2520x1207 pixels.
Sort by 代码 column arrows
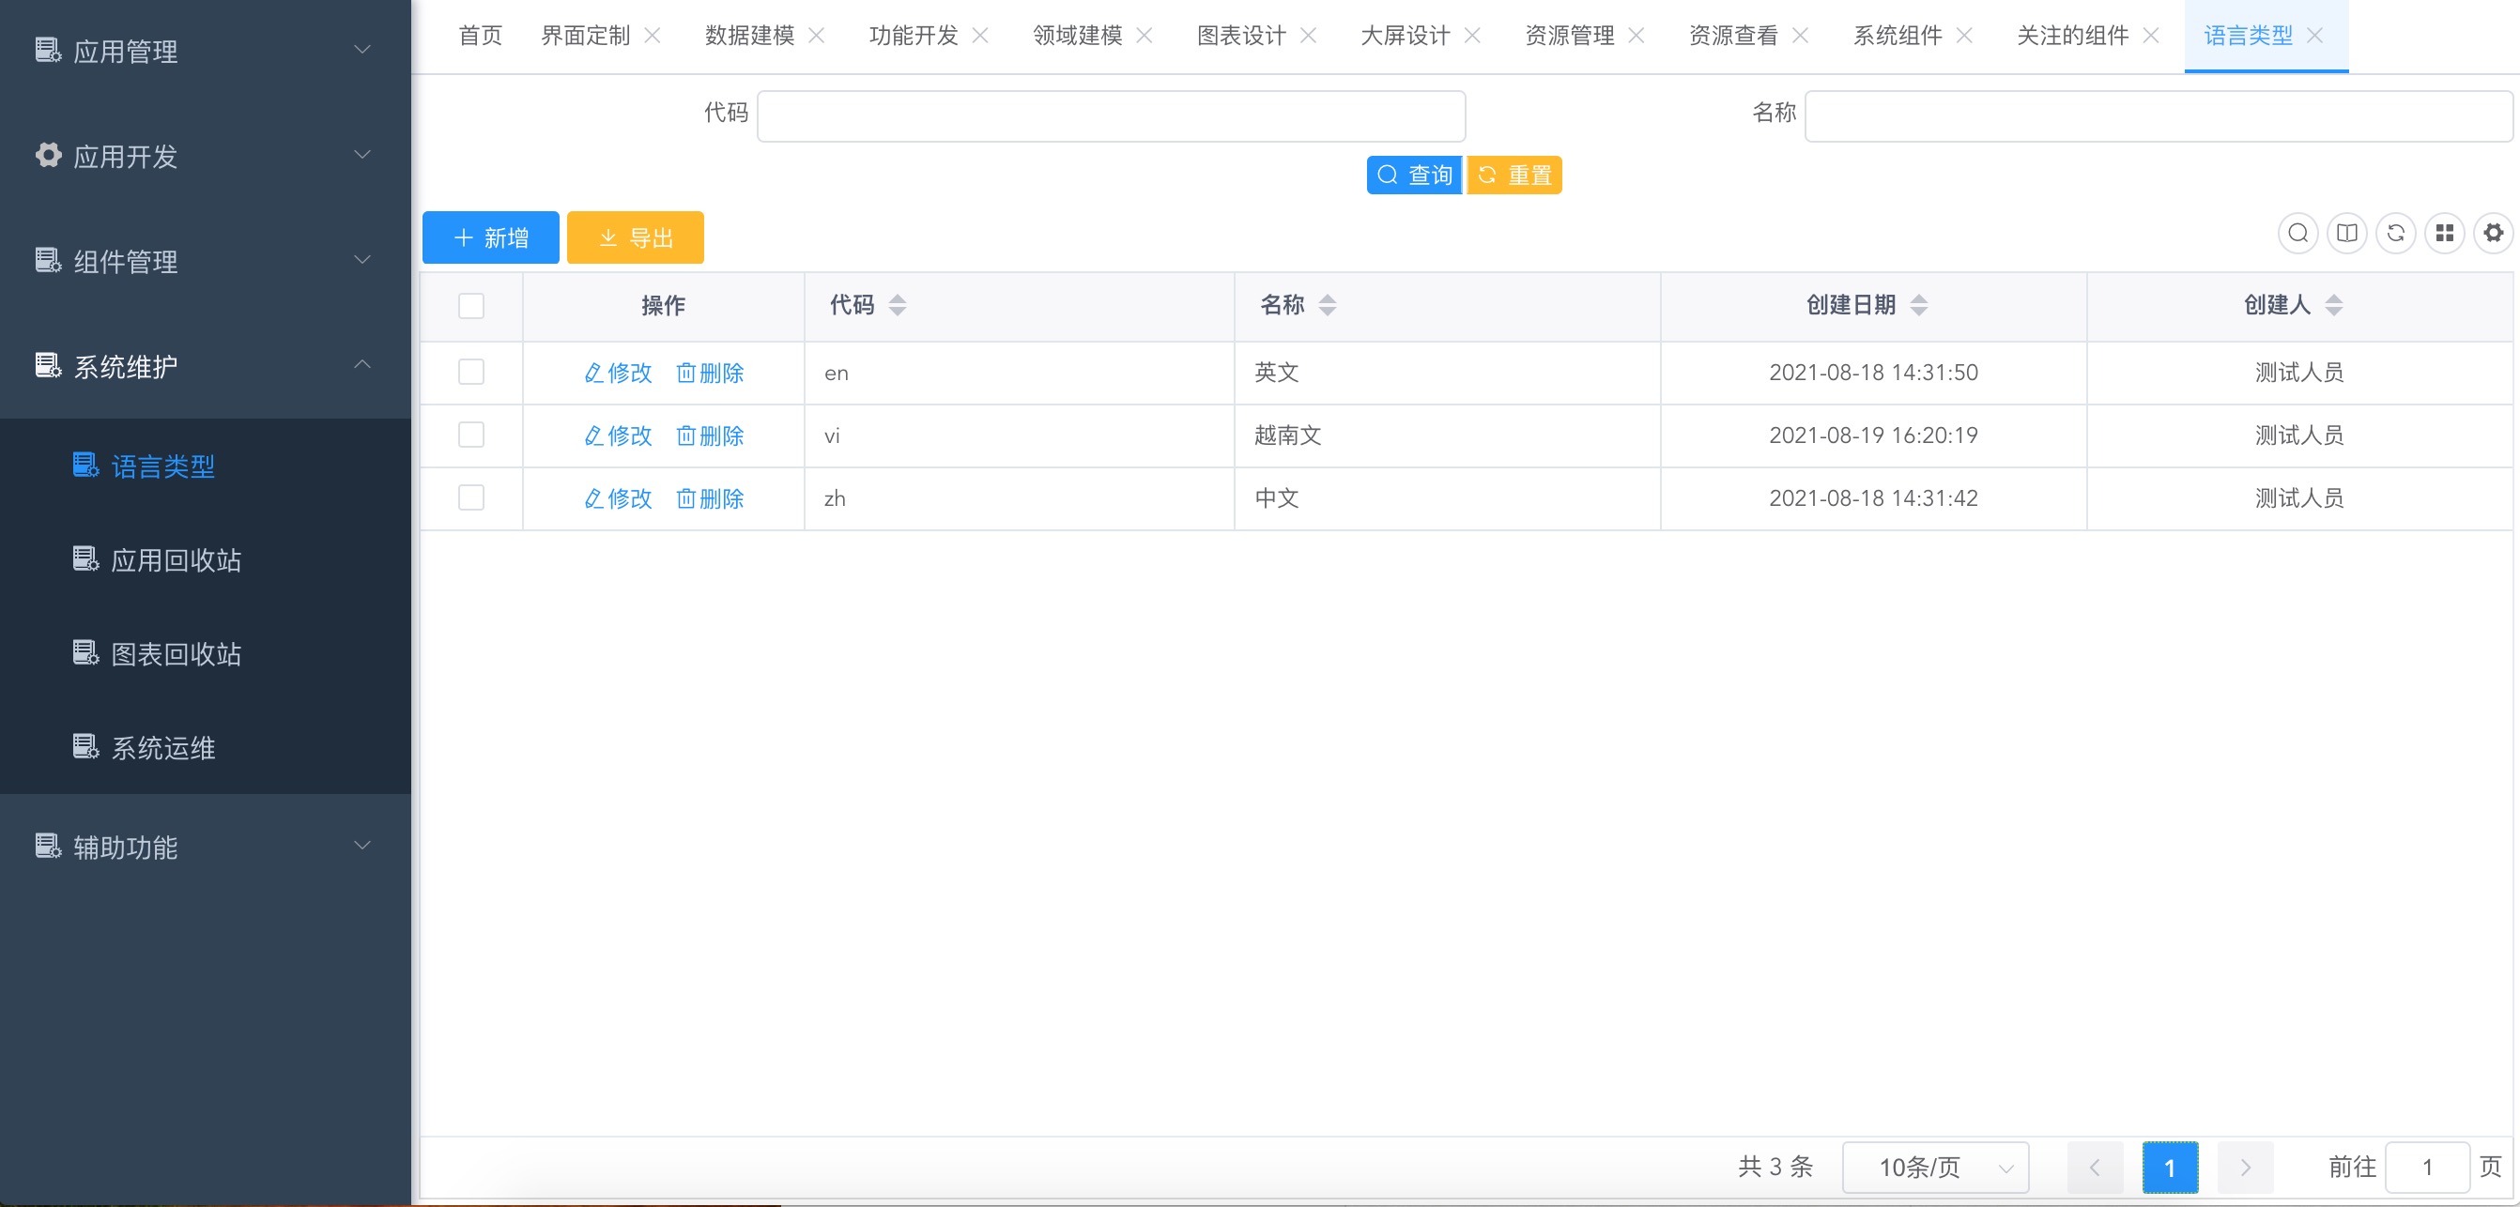click(897, 305)
